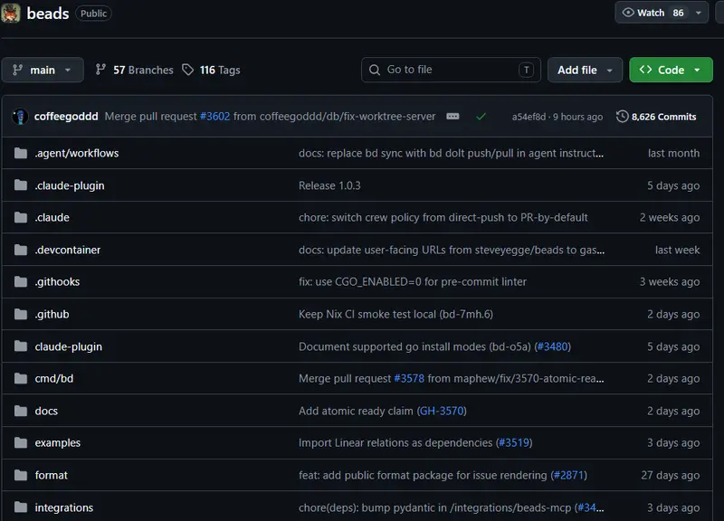Image resolution: width=724 pixels, height=521 pixels.
Task: Open pull request #3578 link
Action: [409, 378]
